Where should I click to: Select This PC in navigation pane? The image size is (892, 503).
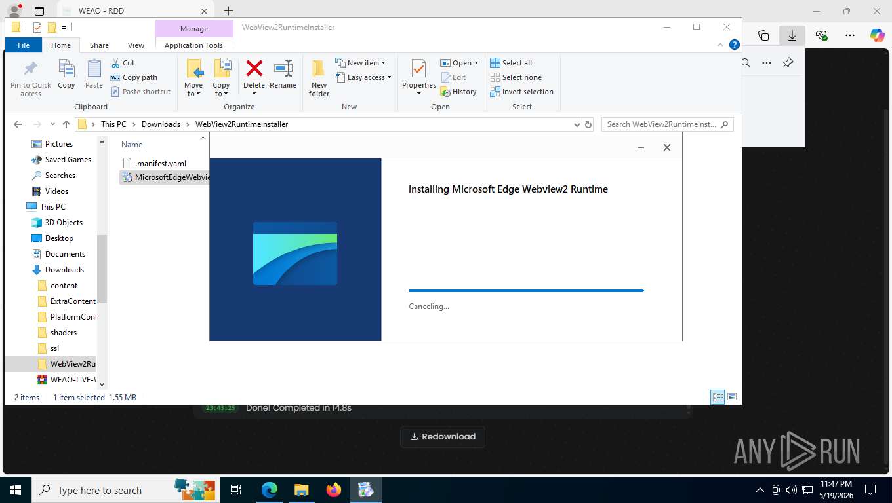pyautogui.click(x=52, y=207)
